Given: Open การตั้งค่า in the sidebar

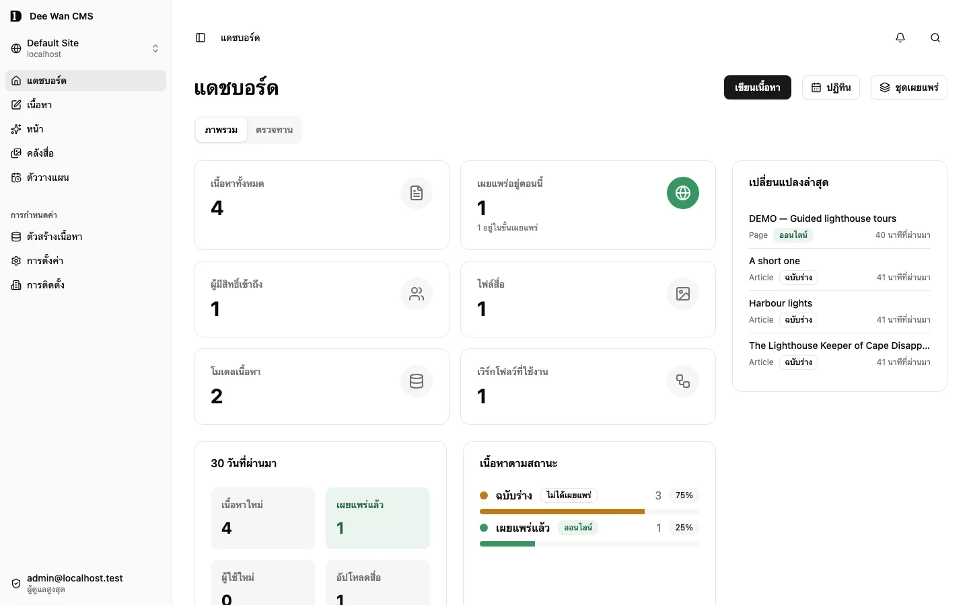Looking at the screenshot, I should click(85, 261).
